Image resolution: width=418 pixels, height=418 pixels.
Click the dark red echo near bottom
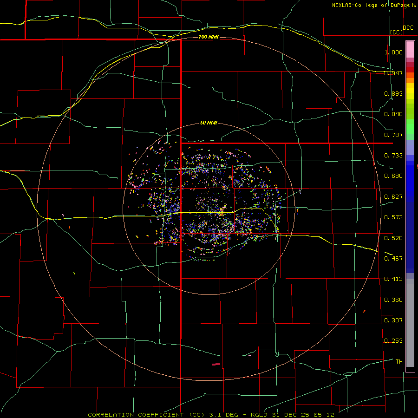[x=216, y=364]
